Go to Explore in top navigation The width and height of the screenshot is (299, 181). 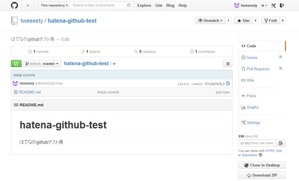(x=144, y=6)
